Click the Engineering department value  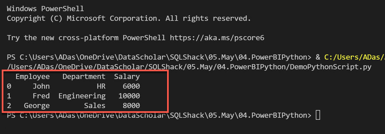82,96
